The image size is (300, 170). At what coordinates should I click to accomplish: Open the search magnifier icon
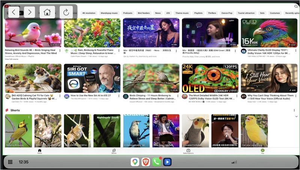(296, 6)
